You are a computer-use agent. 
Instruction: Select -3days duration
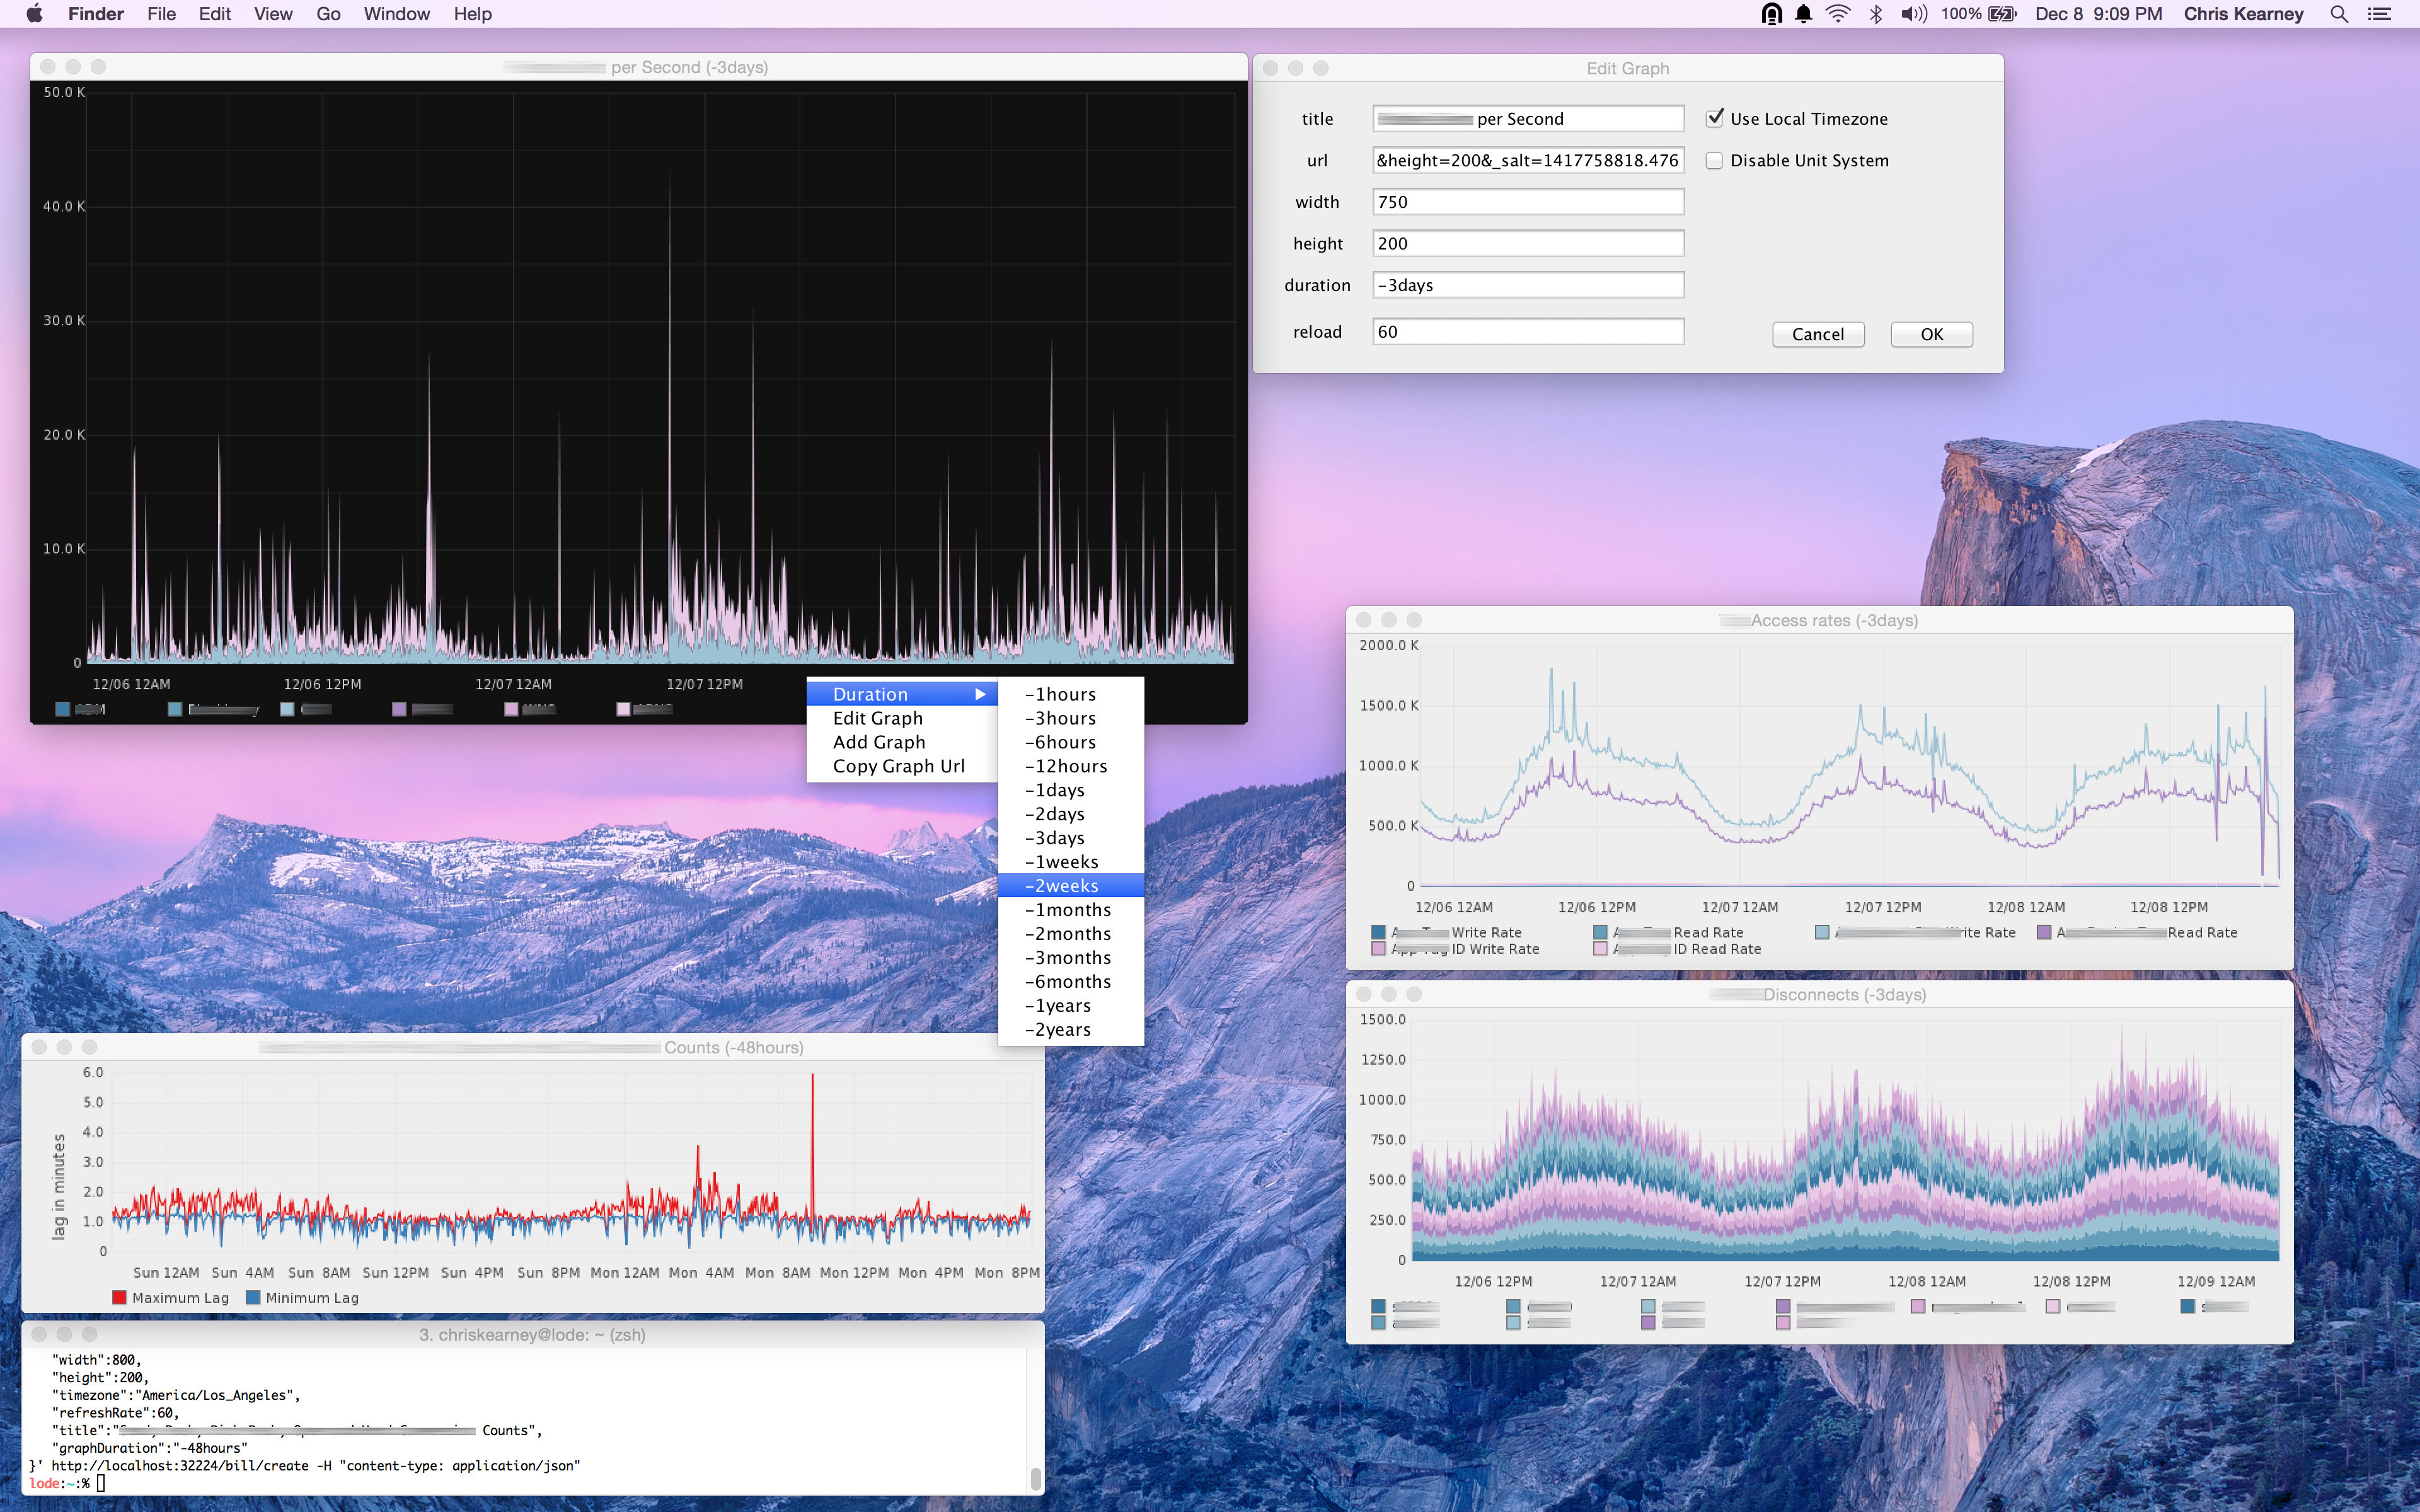[x=1071, y=838]
